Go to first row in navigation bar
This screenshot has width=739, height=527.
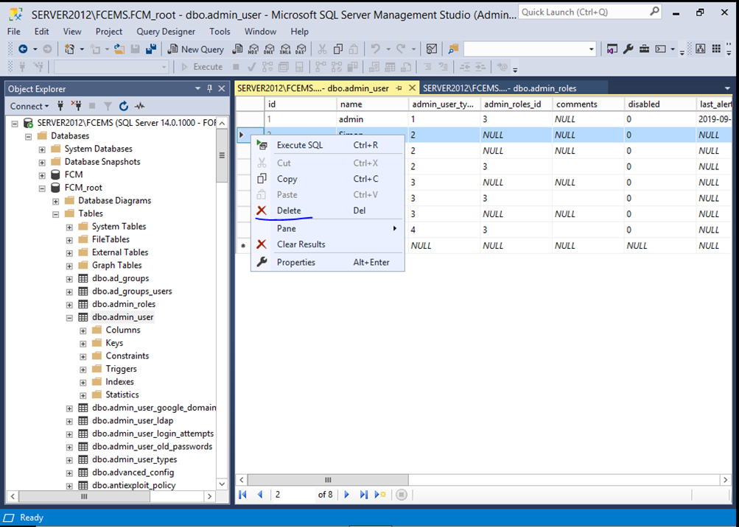pos(243,495)
